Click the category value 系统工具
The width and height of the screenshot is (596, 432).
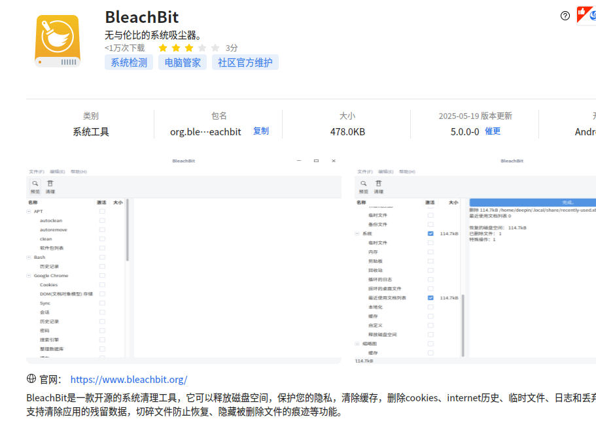point(91,132)
